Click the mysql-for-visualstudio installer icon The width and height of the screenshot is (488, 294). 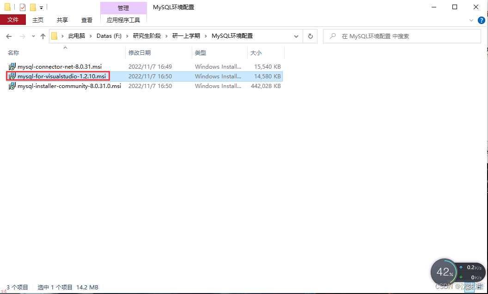point(12,76)
